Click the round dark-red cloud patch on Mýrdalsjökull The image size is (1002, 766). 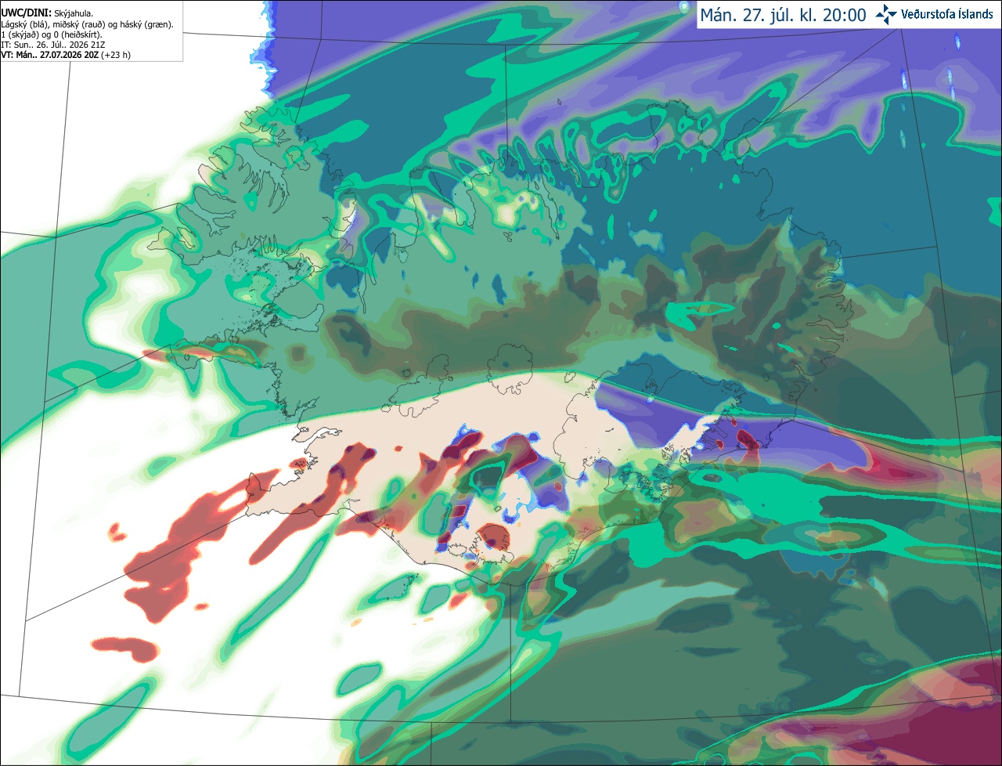pos(493,538)
